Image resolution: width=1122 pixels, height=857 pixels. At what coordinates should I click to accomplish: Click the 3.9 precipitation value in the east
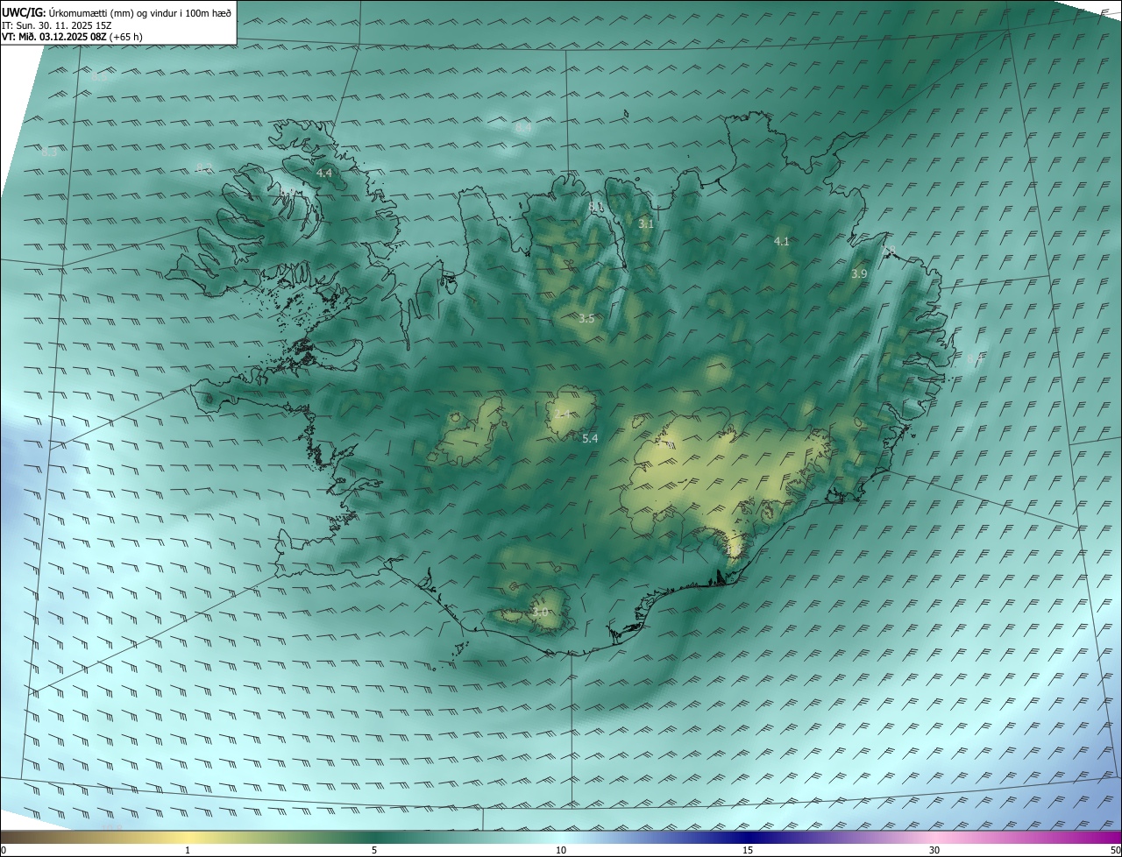tap(859, 274)
